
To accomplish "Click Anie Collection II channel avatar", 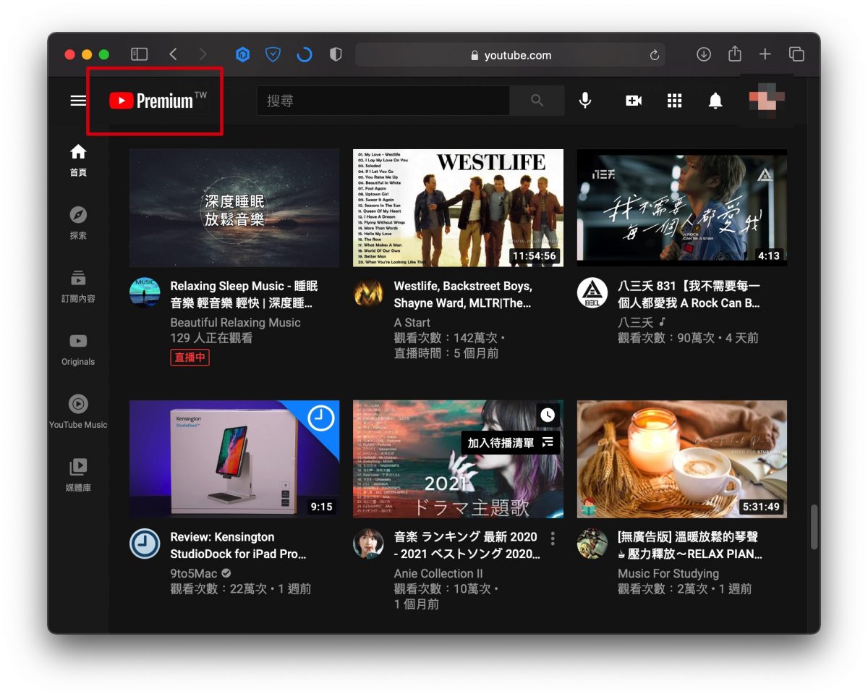I will [368, 544].
